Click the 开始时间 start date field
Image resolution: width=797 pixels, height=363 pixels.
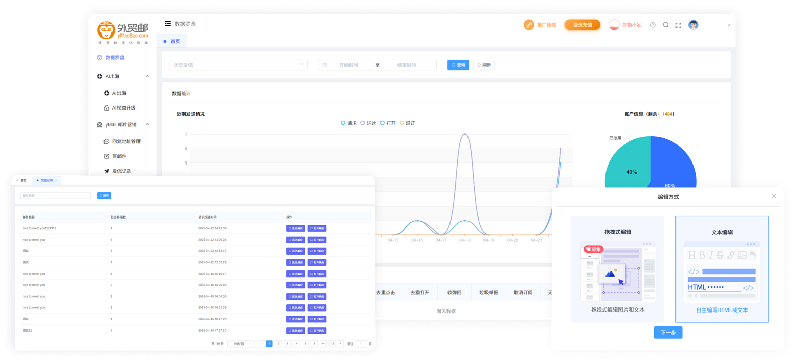(x=349, y=65)
